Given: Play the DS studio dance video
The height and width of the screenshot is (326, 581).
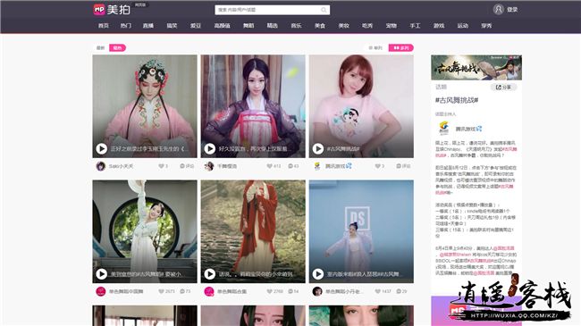Looking at the screenshot, I should (x=318, y=274).
